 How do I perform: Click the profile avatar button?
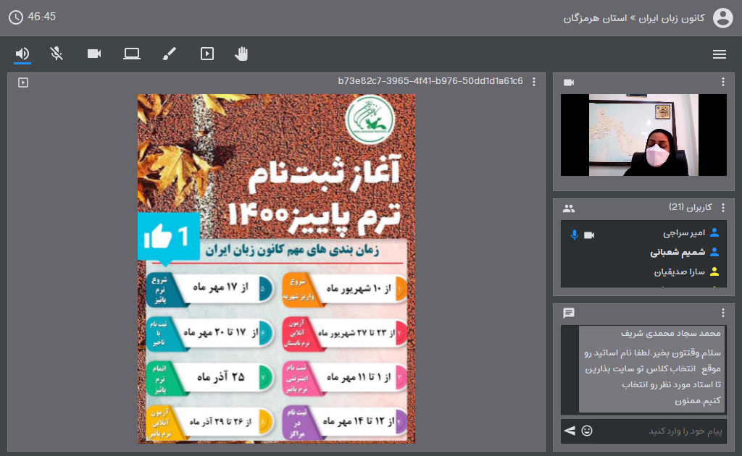tap(722, 18)
